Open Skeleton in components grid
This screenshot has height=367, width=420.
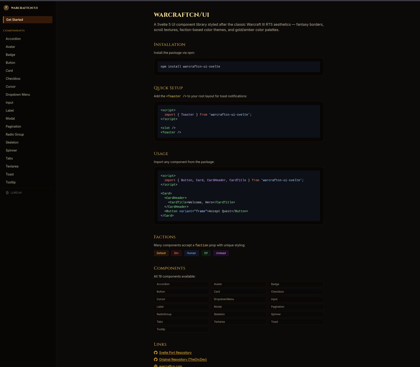239,314
